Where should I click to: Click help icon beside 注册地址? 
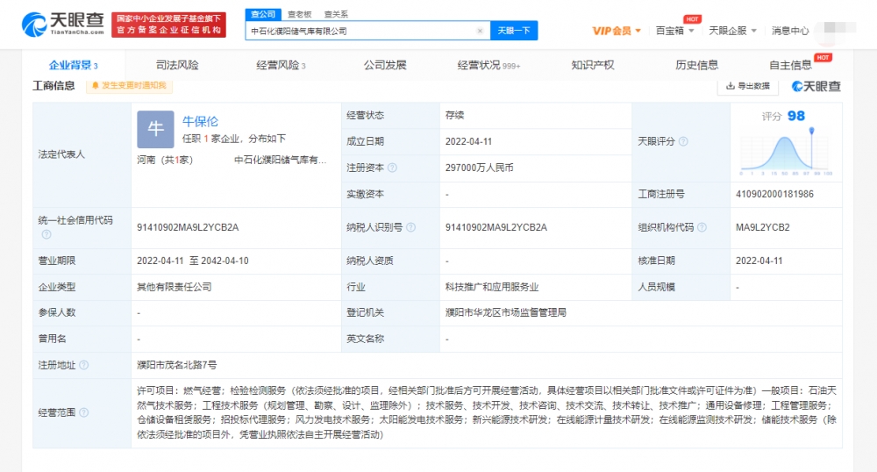[84, 365]
